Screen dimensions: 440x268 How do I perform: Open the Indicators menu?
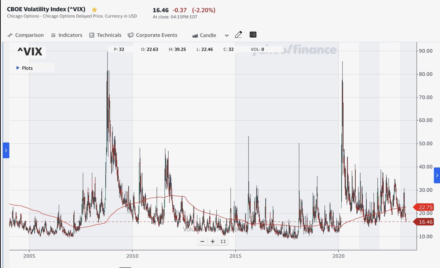point(67,35)
